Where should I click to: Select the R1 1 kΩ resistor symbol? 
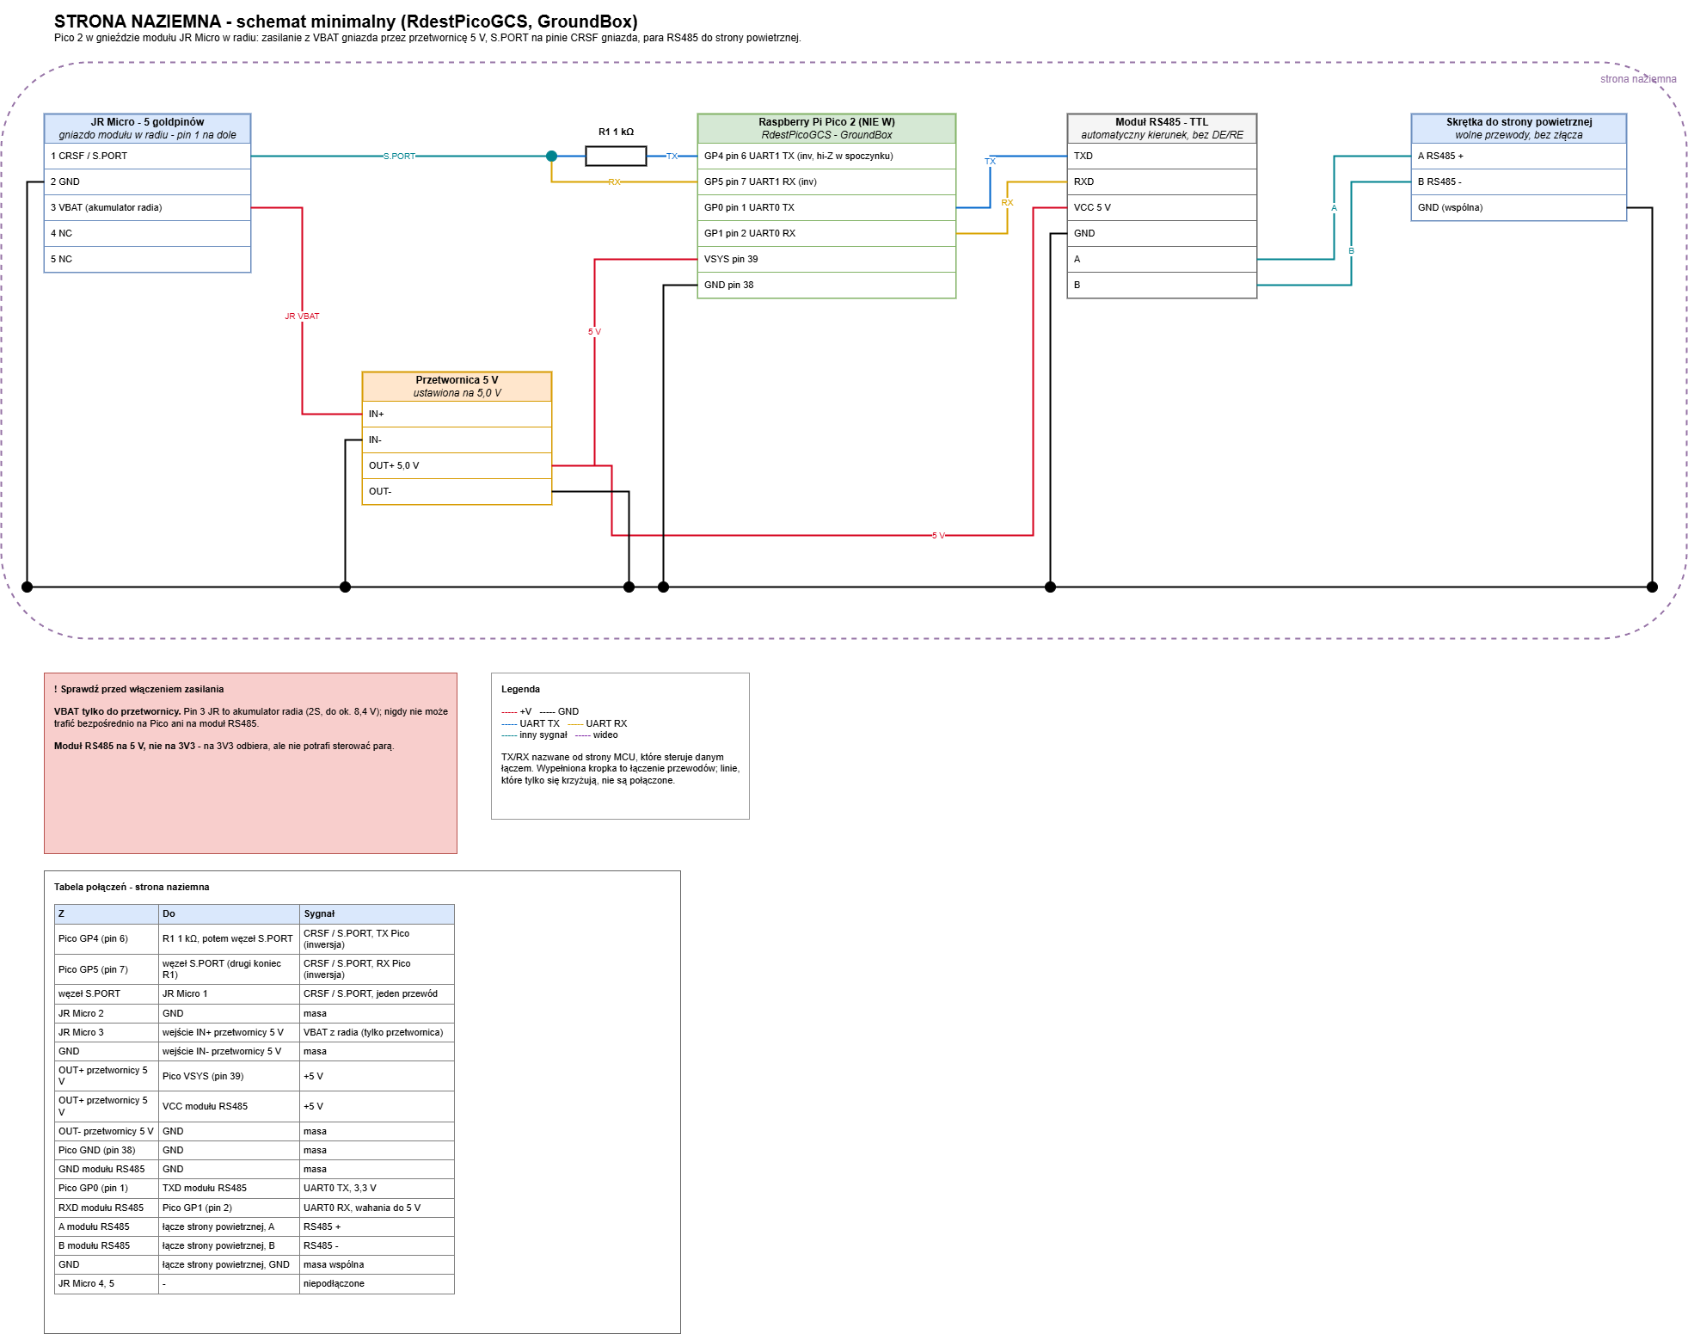click(616, 156)
